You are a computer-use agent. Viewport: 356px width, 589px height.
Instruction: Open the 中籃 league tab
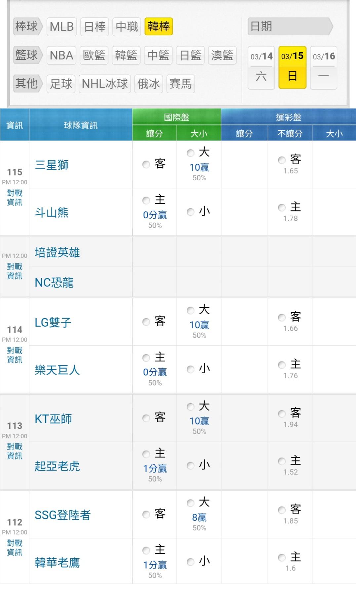[x=158, y=55]
